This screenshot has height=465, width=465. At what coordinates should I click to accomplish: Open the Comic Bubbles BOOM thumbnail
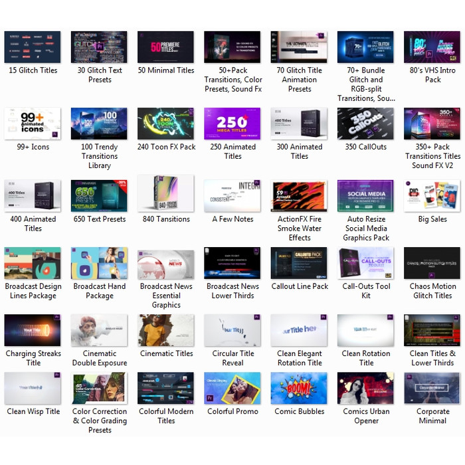(299, 388)
